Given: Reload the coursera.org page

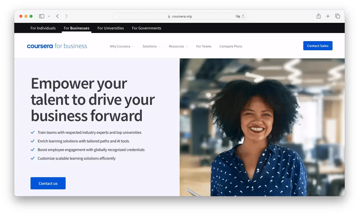Looking at the screenshot, I should point(243,16).
